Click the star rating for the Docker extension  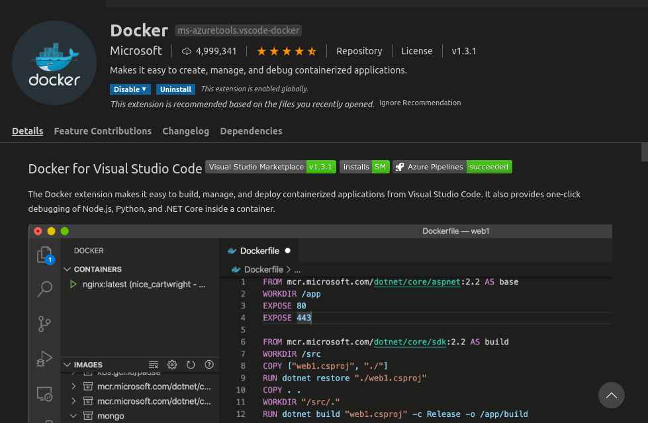coord(287,51)
